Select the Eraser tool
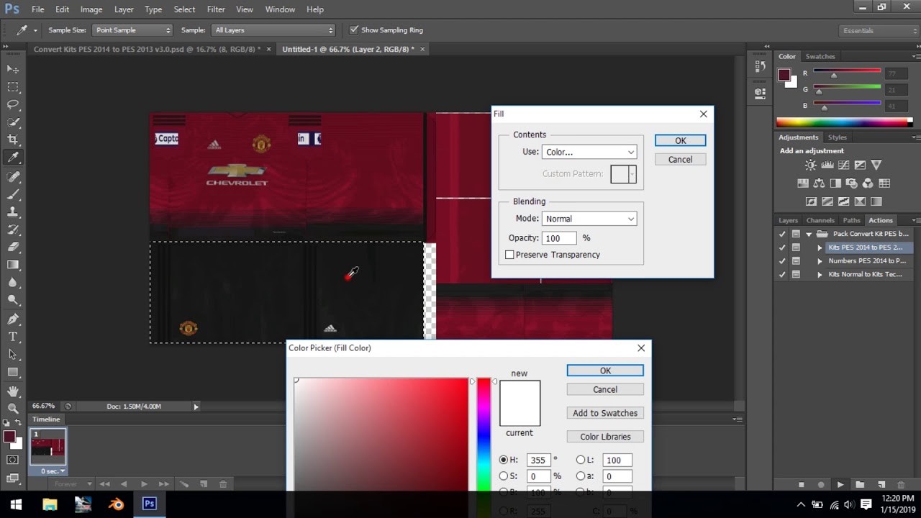This screenshot has height=518, width=921. pos(13,247)
